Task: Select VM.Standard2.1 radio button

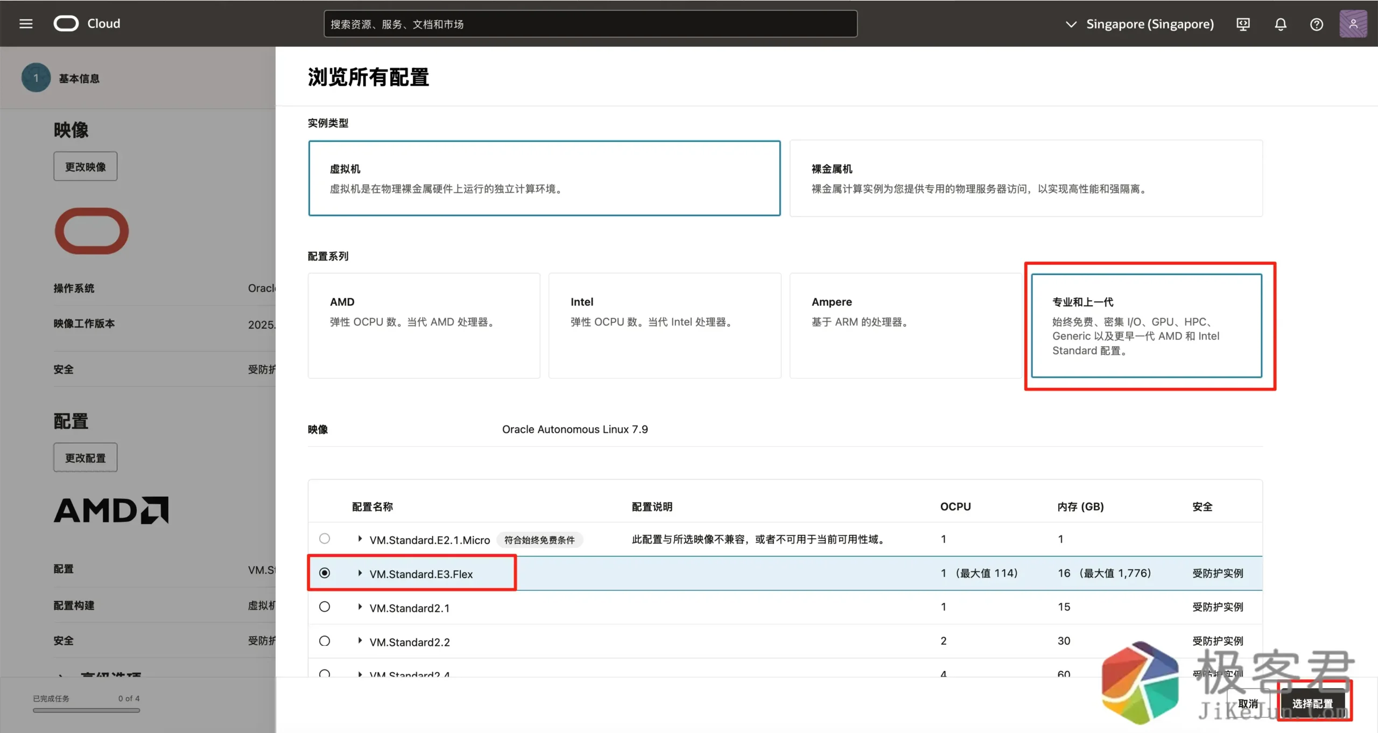Action: coord(325,607)
